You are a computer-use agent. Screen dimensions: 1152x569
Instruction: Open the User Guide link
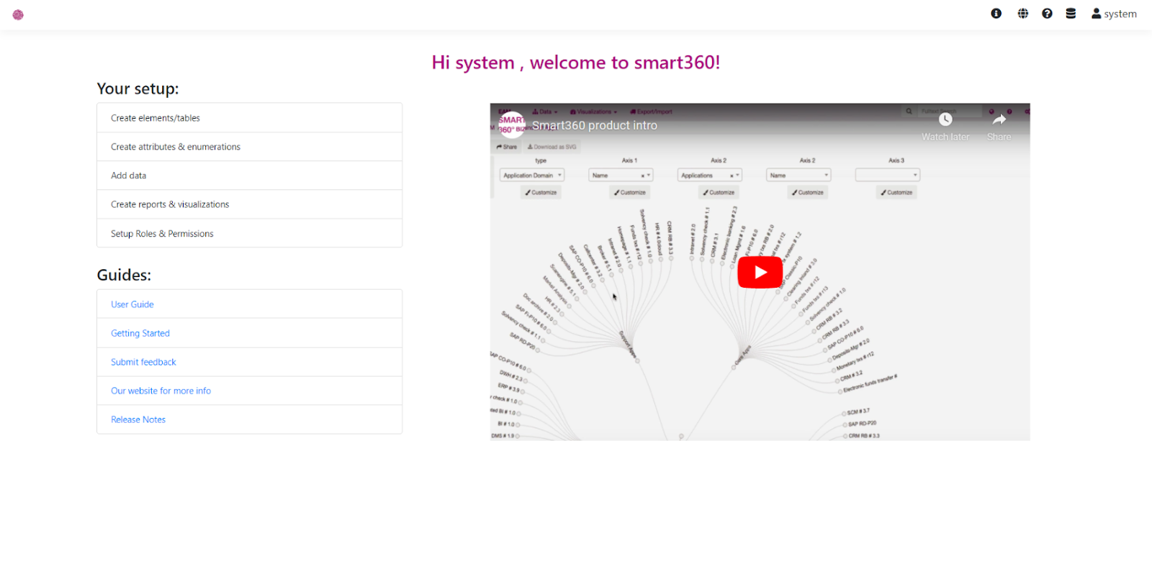point(132,304)
